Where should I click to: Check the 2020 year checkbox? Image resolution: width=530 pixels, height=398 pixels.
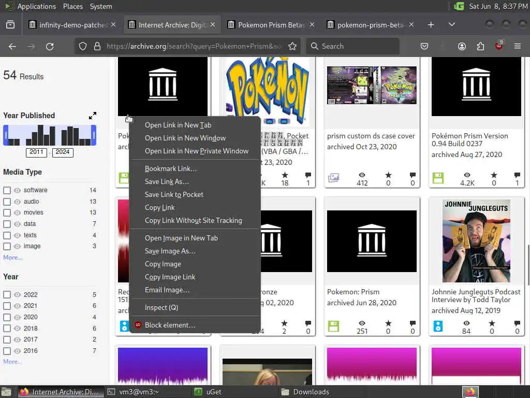tap(7, 317)
